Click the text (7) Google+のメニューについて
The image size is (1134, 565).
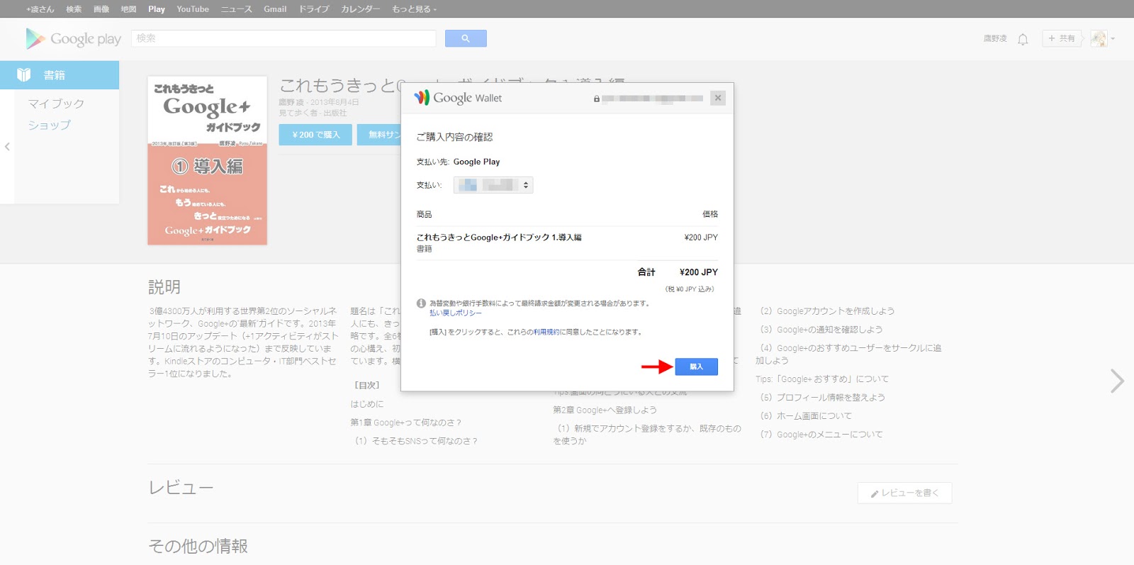(821, 435)
